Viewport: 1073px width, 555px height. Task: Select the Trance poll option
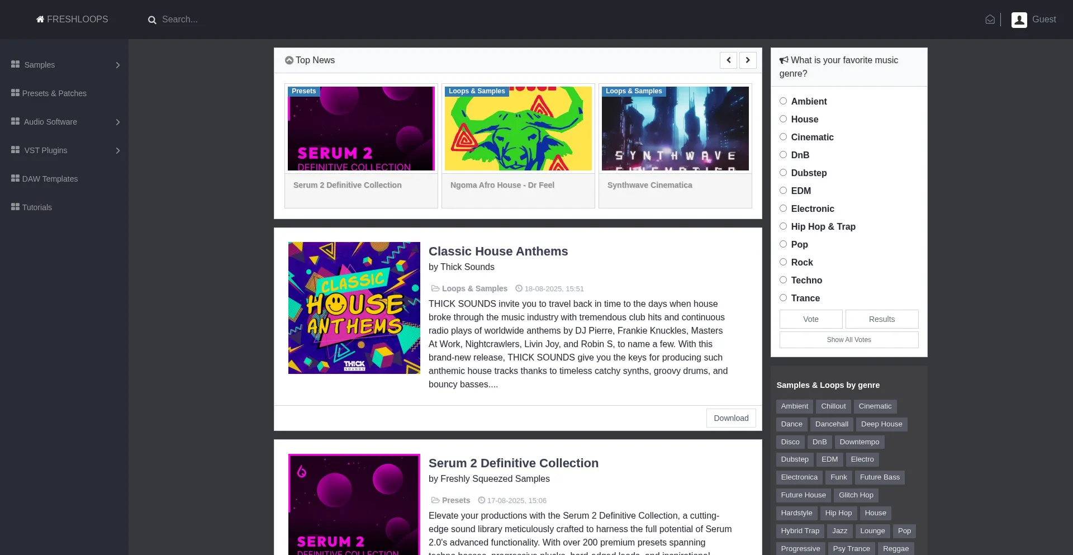(x=783, y=298)
